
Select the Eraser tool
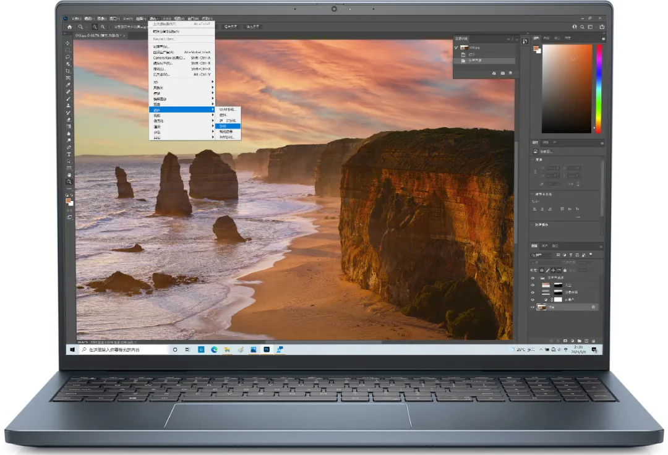[68, 119]
